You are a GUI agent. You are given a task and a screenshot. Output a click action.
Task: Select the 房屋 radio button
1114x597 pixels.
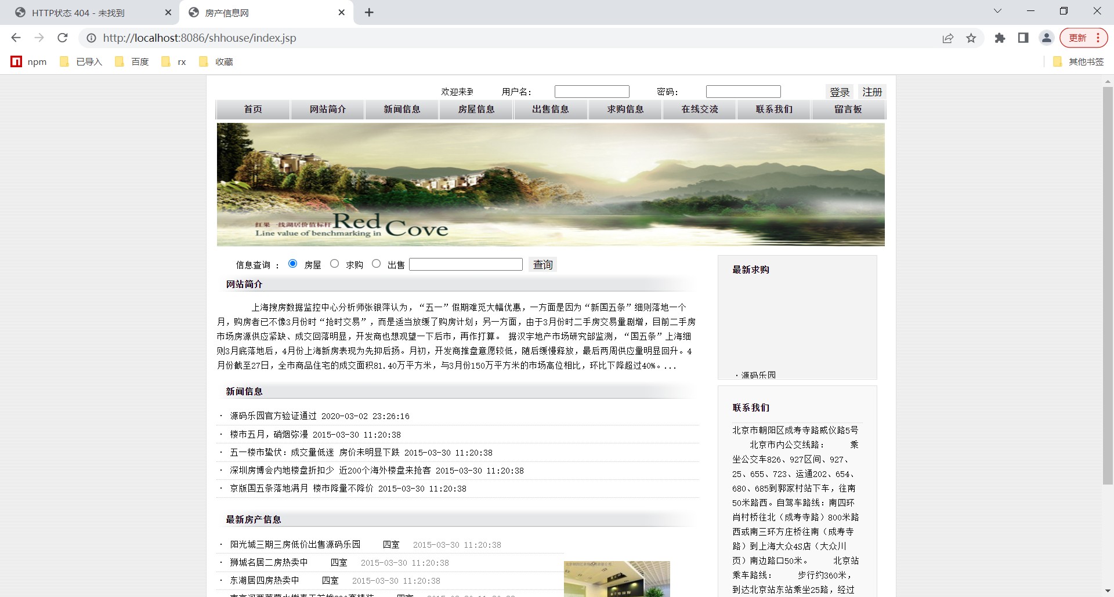point(293,264)
